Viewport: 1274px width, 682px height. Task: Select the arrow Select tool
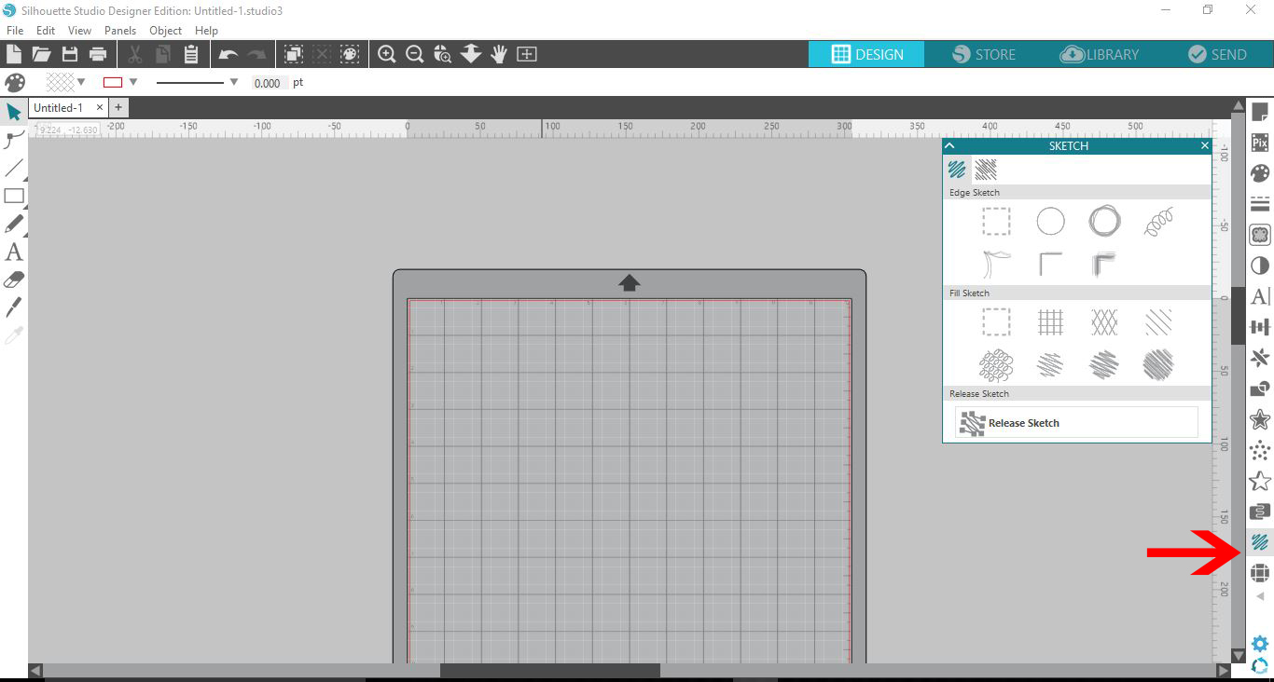(x=14, y=112)
